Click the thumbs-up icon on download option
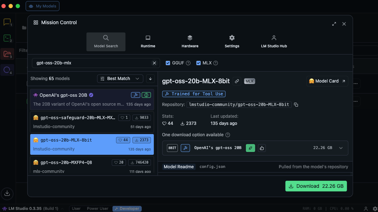The height and width of the screenshot is (212, 378). click(262, 148)
